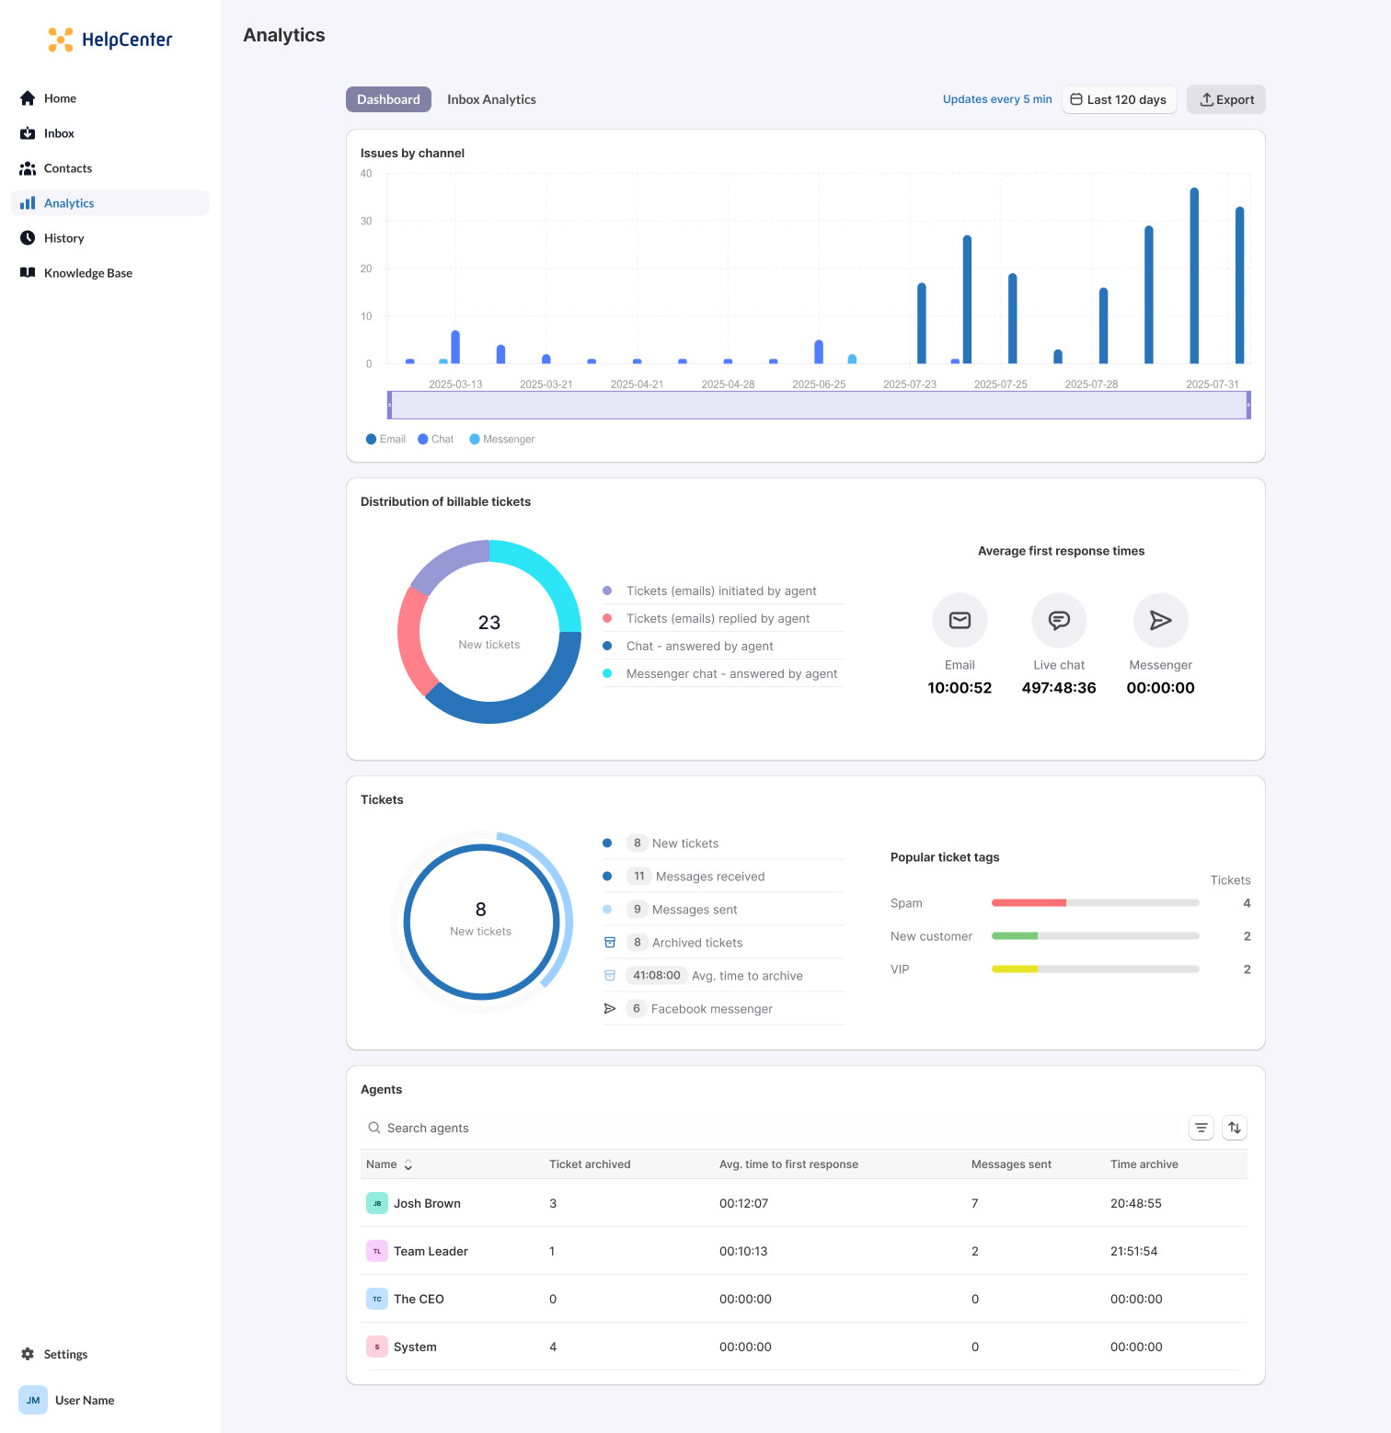Open the Last 120 days date range
The height and width of the screenshot is (1433, 1391).
point(1119,99)
